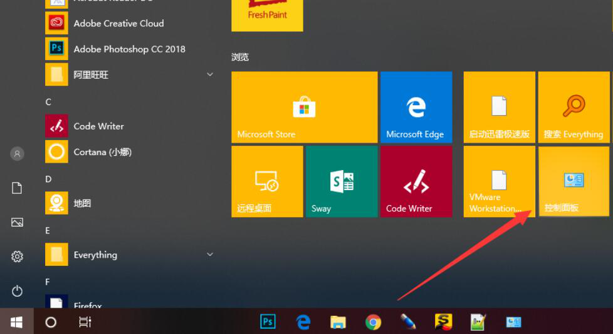Open Cortana (小娜) from the app list
The height and width of the screenshot is (334, 613).
[102, 152]
